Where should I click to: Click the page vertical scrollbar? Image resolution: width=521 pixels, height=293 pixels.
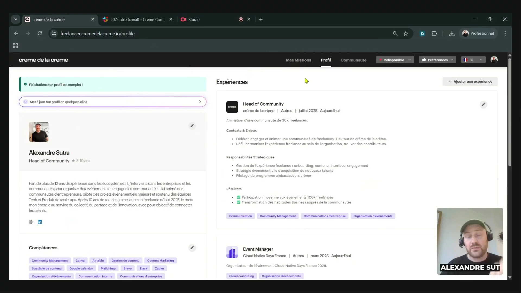(510, 112)
